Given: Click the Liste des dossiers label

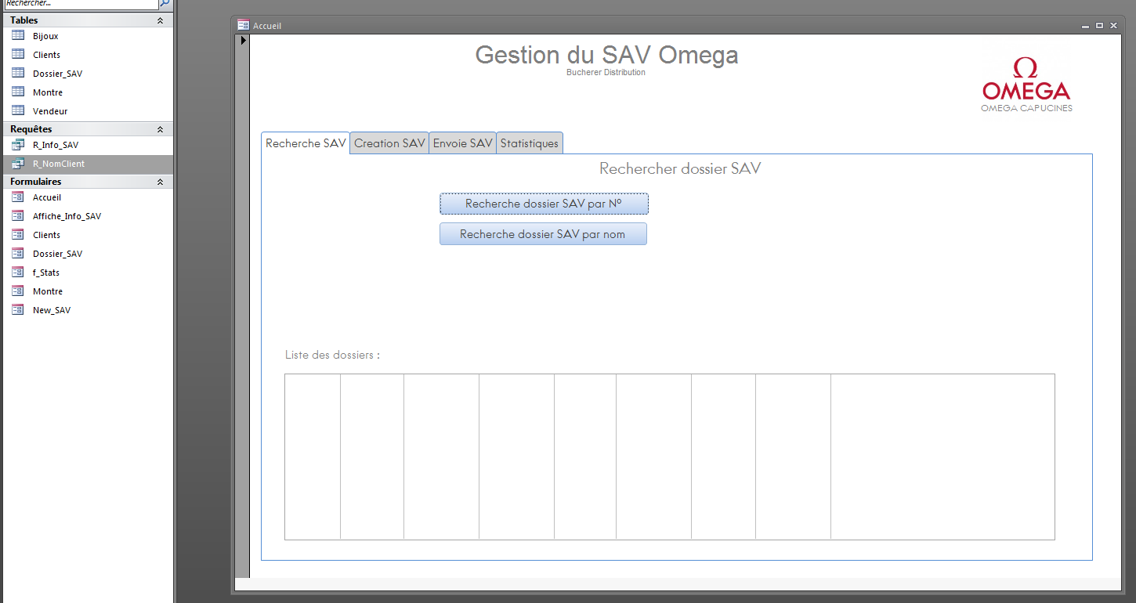Looking at the screenshot, I should pos(332,355).
